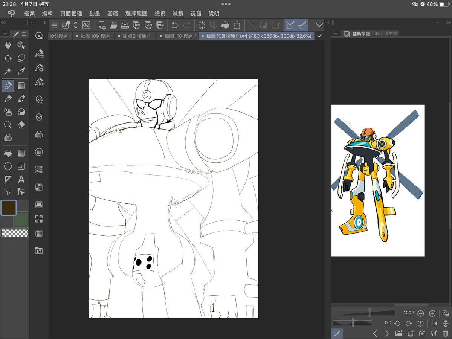Select the Pen tool
Viewport: 452px width, 339px height.
click(x=8, y=85)
